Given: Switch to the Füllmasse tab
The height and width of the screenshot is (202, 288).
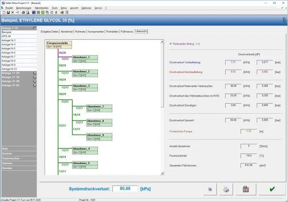Looking at the screenshot, I should tap(127, 32).
